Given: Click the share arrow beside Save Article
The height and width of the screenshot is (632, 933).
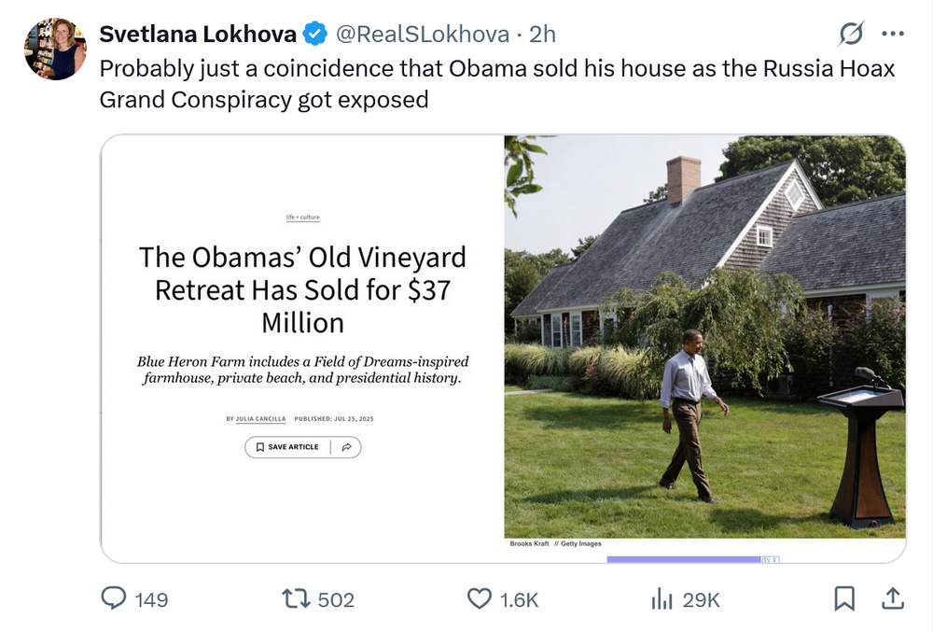Looking at the screenshot, I should 346,447.
